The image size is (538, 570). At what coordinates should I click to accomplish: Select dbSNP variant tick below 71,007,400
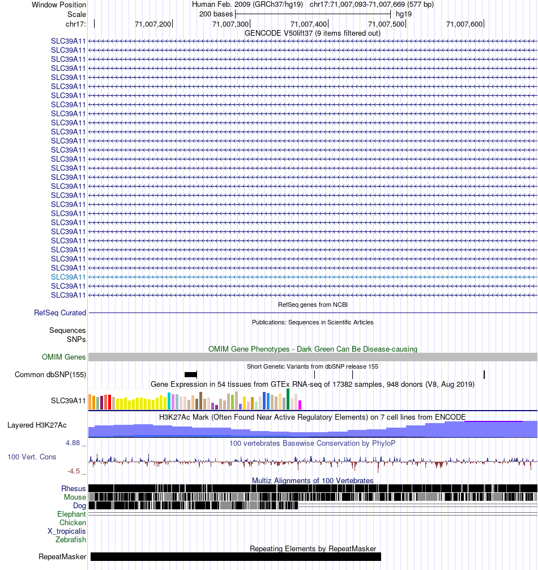tap(314, 374)
